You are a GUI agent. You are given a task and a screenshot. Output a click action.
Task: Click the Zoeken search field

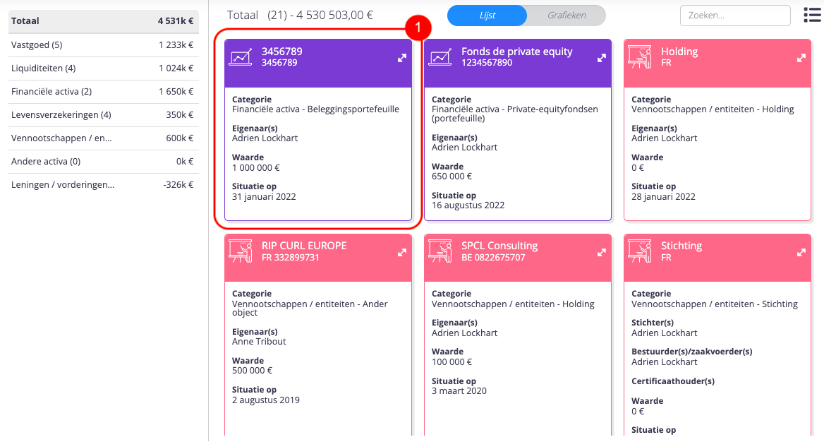pyautogui.click(x=734, y=15)
